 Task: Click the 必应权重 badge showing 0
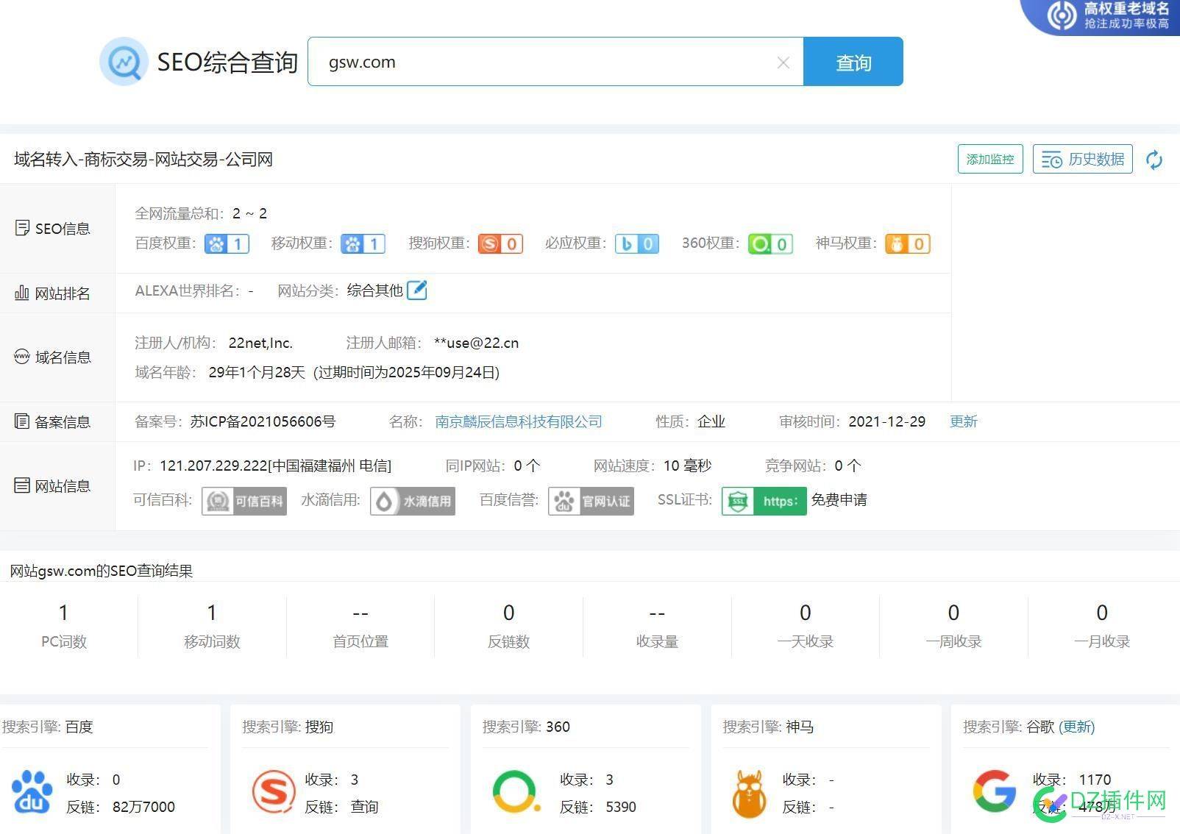(637, 243)
